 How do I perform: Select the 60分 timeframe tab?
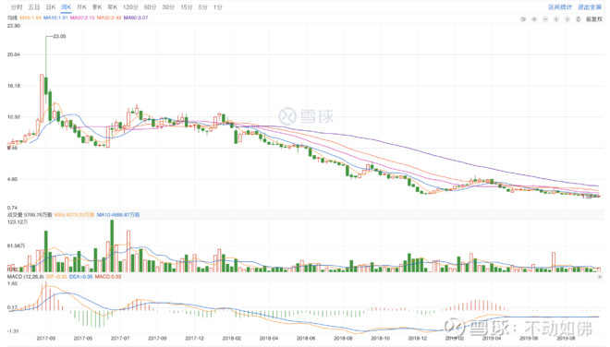pyautogui.click(x=150, y=7)
